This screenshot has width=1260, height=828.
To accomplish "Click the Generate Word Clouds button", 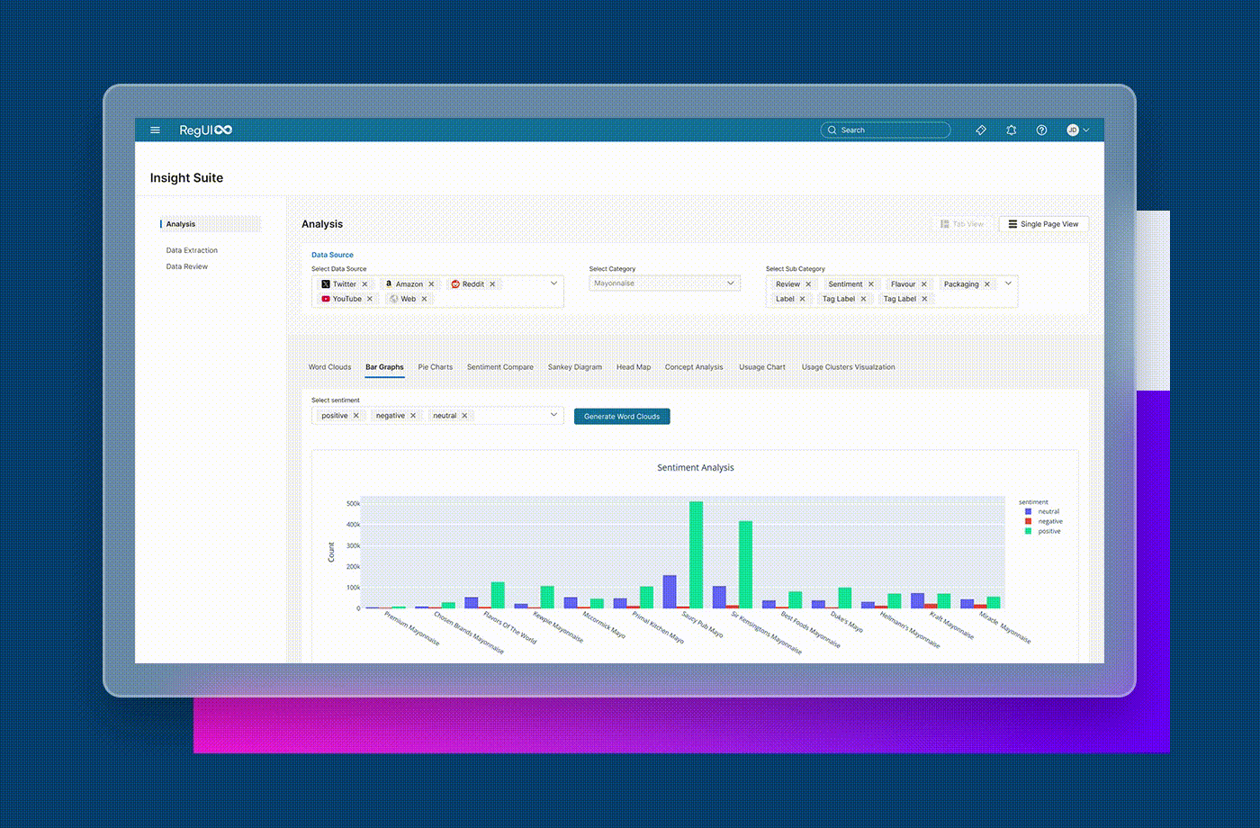I will 622,417.
